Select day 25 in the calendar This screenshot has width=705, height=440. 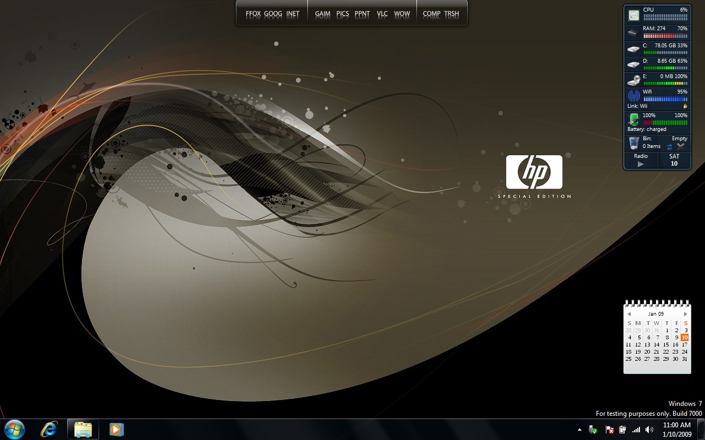coord(628,359)
